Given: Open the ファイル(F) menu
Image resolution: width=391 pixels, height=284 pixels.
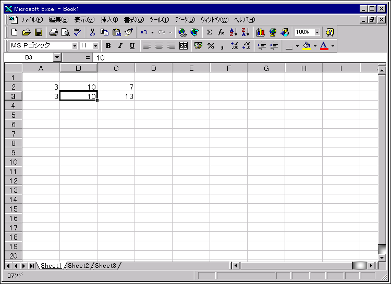Looking at the screenshot, I should pyautogui.click(x=32, y=19).
